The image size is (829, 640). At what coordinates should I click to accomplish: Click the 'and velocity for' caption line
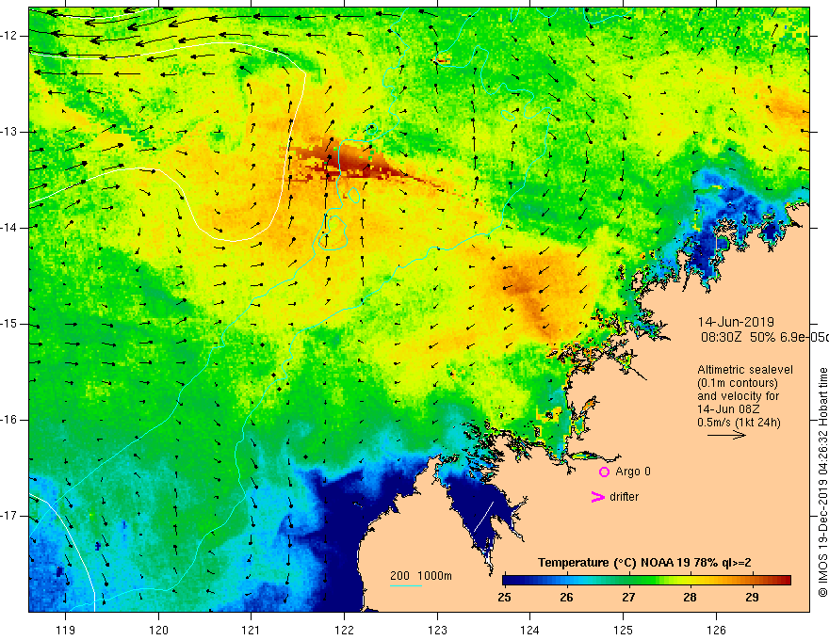point(738,396)
